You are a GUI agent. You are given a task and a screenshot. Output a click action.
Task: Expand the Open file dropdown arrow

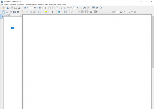pos(6,8)
